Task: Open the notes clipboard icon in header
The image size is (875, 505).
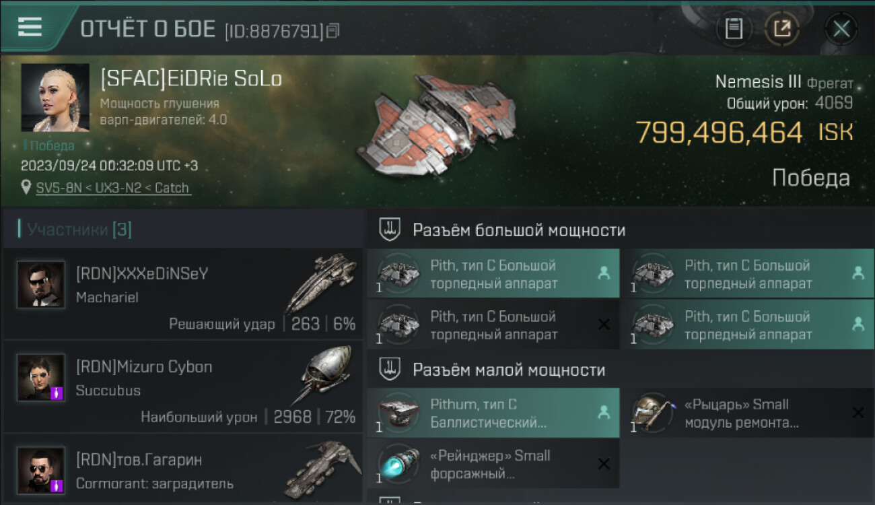Action: (x=734, y=29)
